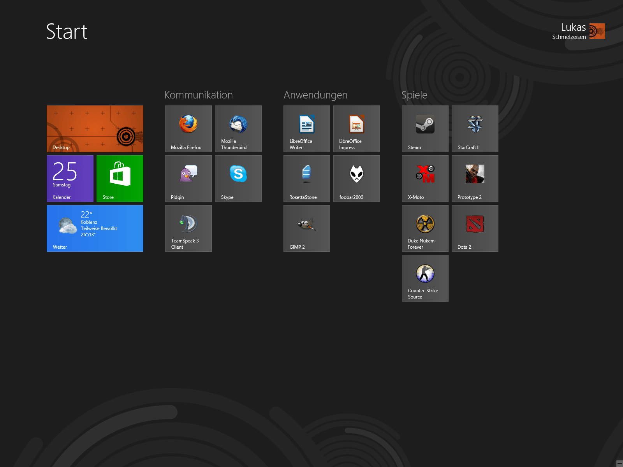
Task: Launch StarCraft II
Action: pos(475,128)
